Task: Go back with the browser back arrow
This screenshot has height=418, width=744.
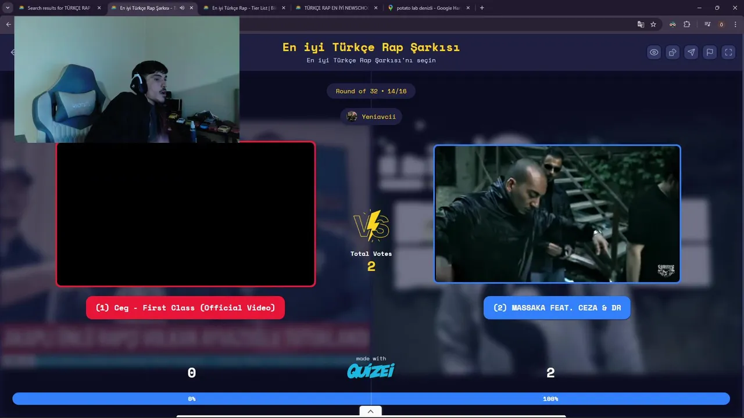Action: click(x=8, y=24)
